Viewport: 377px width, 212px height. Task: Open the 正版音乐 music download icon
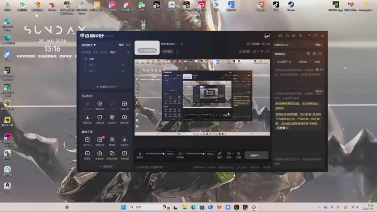(124, 139)
